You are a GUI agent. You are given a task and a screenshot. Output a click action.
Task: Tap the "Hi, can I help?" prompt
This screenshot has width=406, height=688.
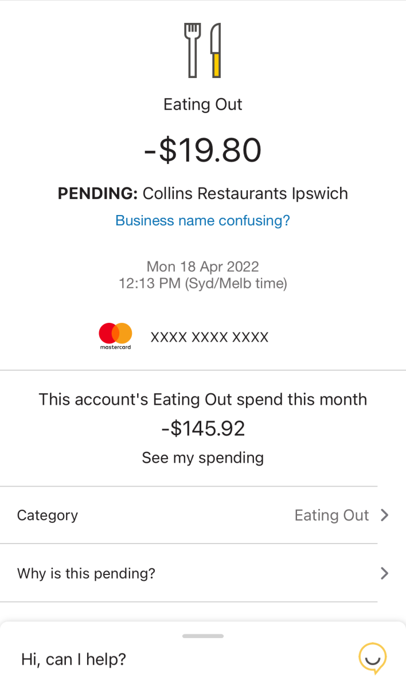click(73, 659)
